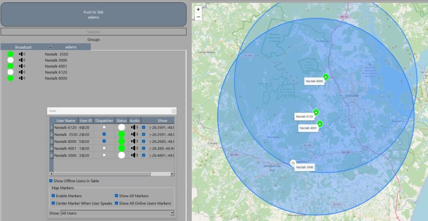
Task: Click white status dot of Nextalk 3006 in groups list
Action: click(10, 60)
